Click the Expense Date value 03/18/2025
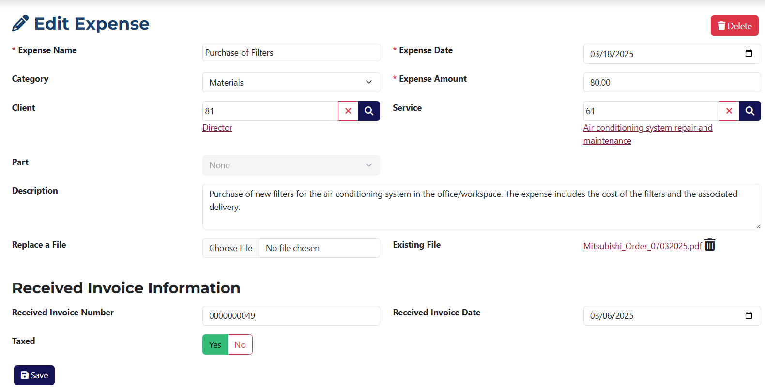 click(x=612, y=54)
